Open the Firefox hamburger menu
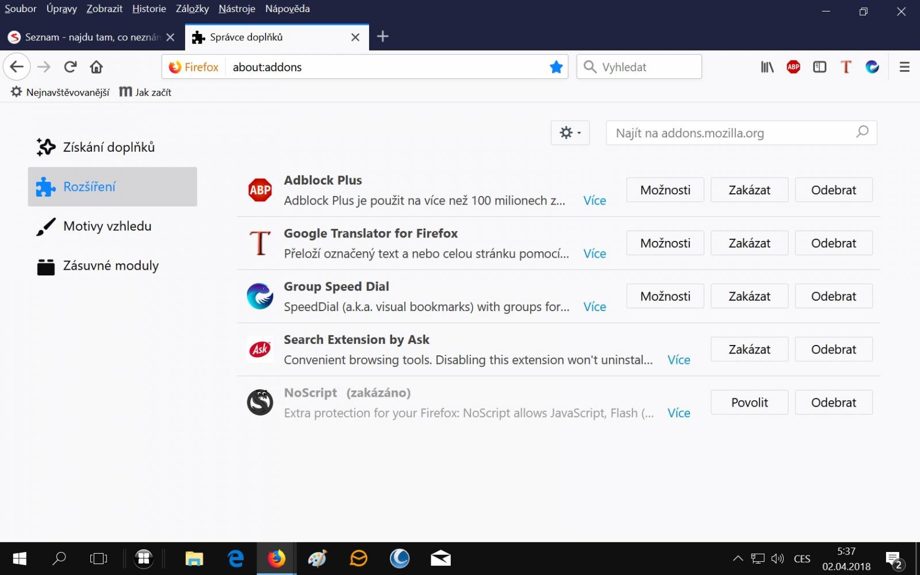The width and height of the screenshot is (920, 575). [904, 67]
